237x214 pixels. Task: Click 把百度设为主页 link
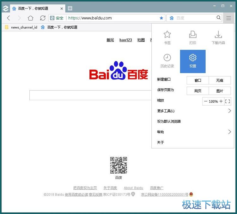[x=85, y=188]
